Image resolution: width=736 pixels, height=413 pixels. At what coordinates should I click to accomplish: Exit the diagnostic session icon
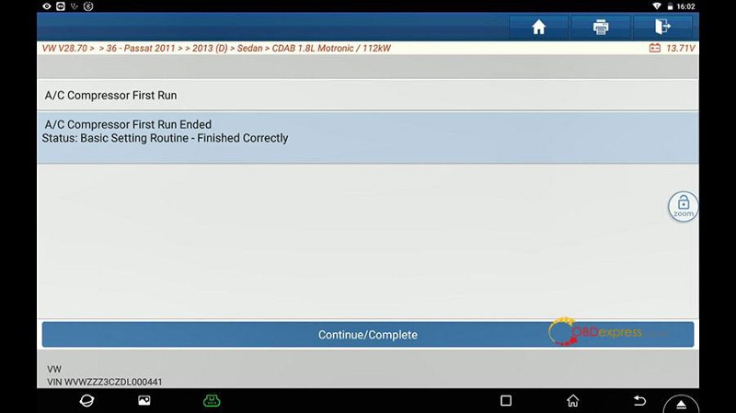coord(662,27)
